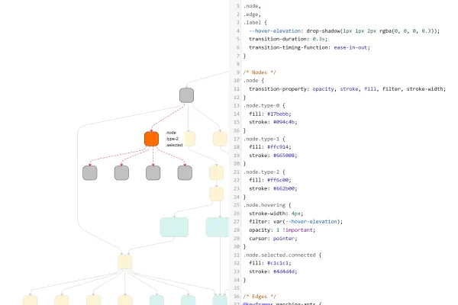Viewport: 458px width, 305px height.
Task: Click the #ff6c00 fill color value
Action: click(x=278, y=180)
